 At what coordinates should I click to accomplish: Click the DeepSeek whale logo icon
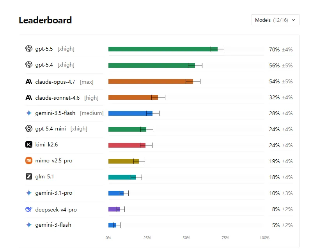tap(29, 209)
